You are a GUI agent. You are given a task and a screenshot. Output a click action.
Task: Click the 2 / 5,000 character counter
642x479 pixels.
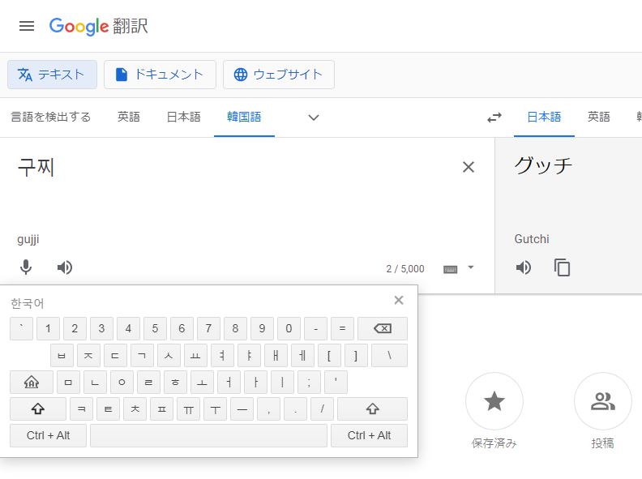point(405,269)
